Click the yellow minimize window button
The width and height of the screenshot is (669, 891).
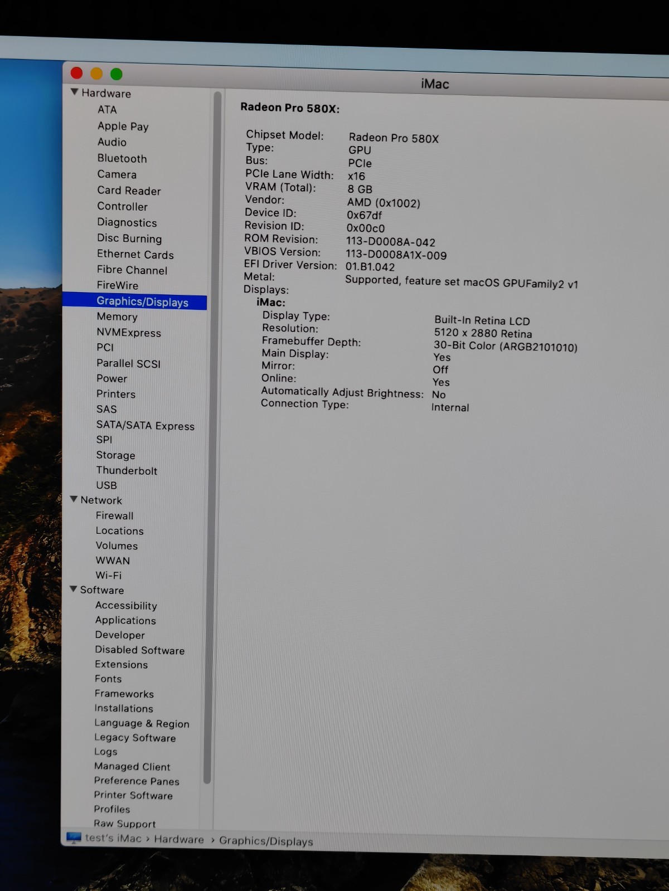point(96,74)
